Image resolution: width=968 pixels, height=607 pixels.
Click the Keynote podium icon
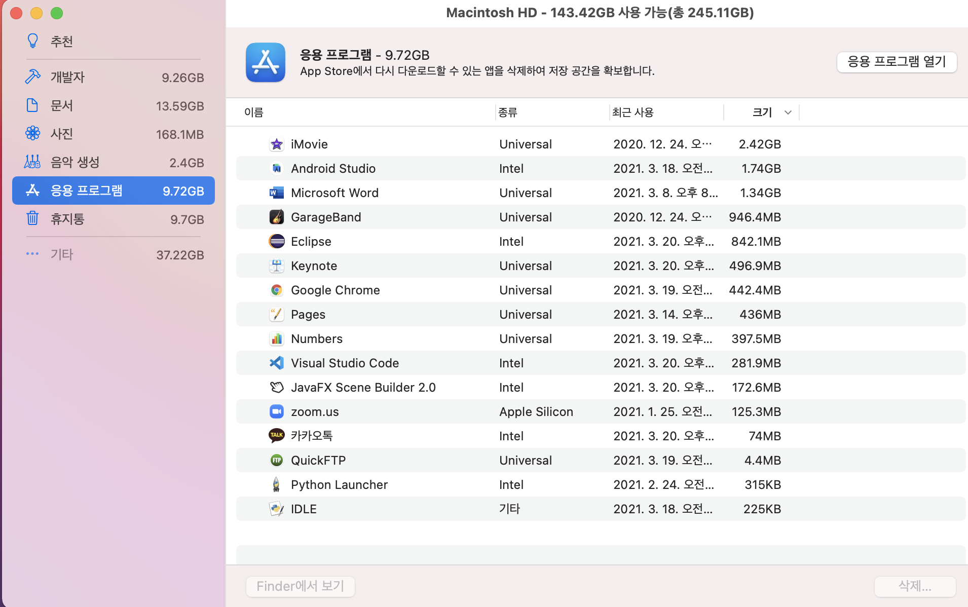coord(276,266)
